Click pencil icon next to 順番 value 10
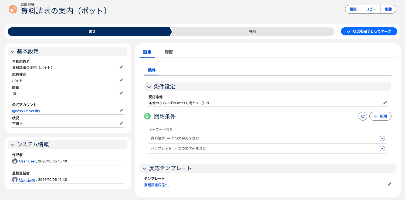This screenshot has height=200, width=405. pyautogui.click(x=121, y=93)
